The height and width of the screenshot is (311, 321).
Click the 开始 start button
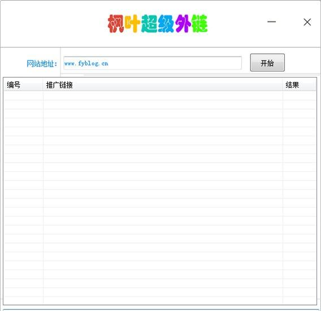[267, 63]
